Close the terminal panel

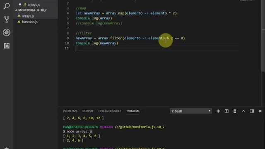260,111
